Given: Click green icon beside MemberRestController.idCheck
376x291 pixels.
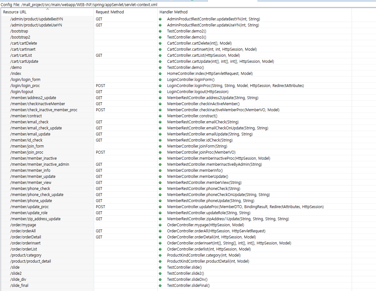Looking at the screenshot, I should coord(160,140).
